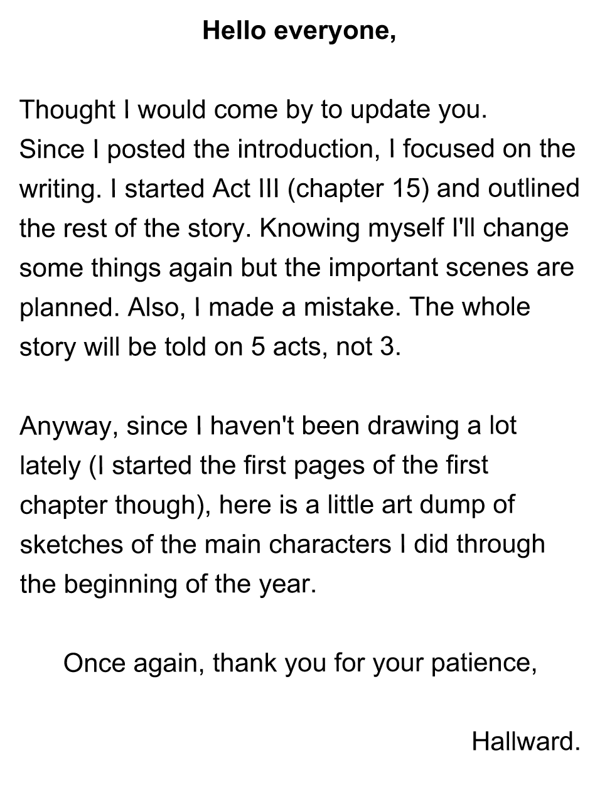Click the word "Anyway"
Image resolution: width=590 pixels, height=785 pixels.
pyautogui.click(x=68, y=426)
